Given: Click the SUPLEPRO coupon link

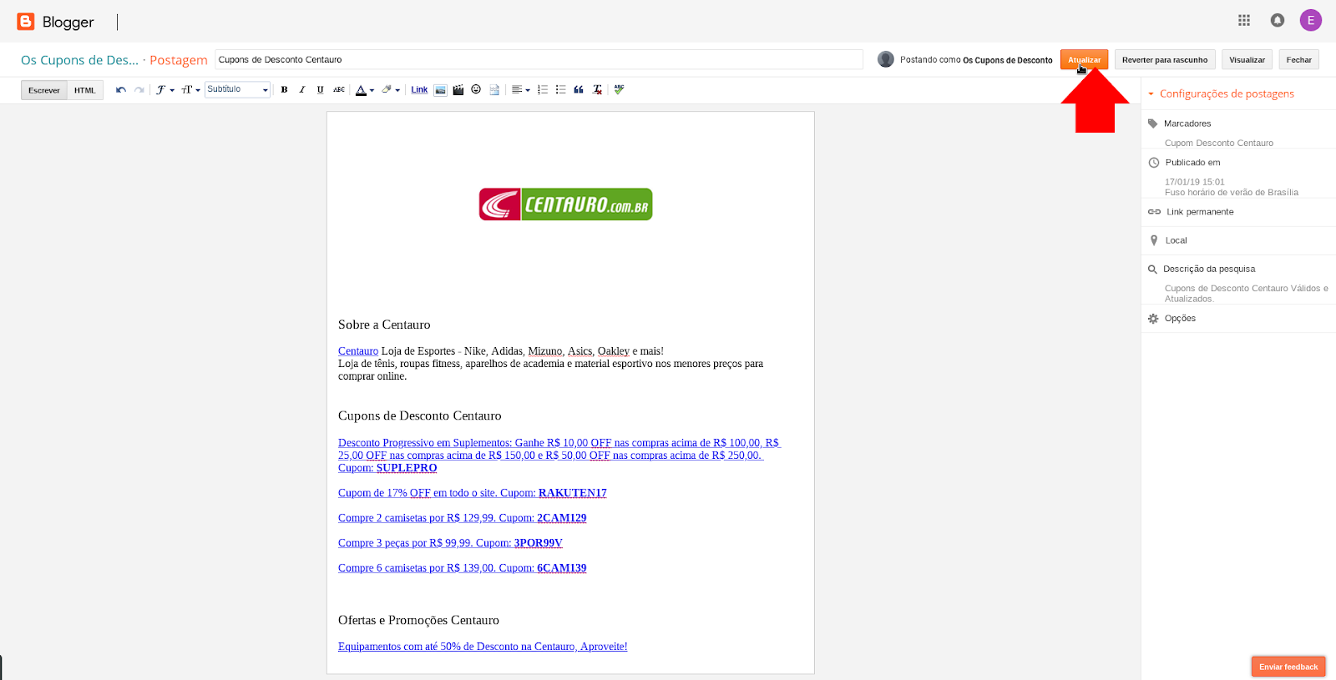Looking at the screenshot, I should pyautogui.click(x=407, y=468).
